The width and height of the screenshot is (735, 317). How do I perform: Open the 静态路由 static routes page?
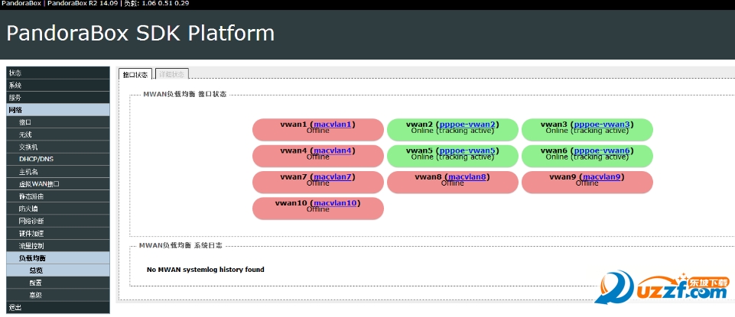point(58,196)
